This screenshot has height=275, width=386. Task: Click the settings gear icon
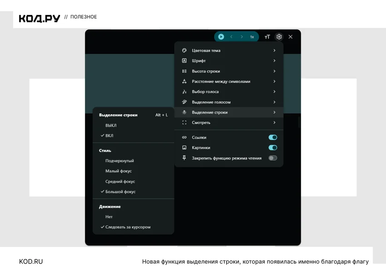[x=279, y=37]
